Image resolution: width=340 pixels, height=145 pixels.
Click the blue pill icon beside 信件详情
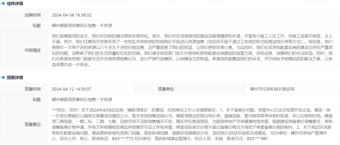point(3,4)
